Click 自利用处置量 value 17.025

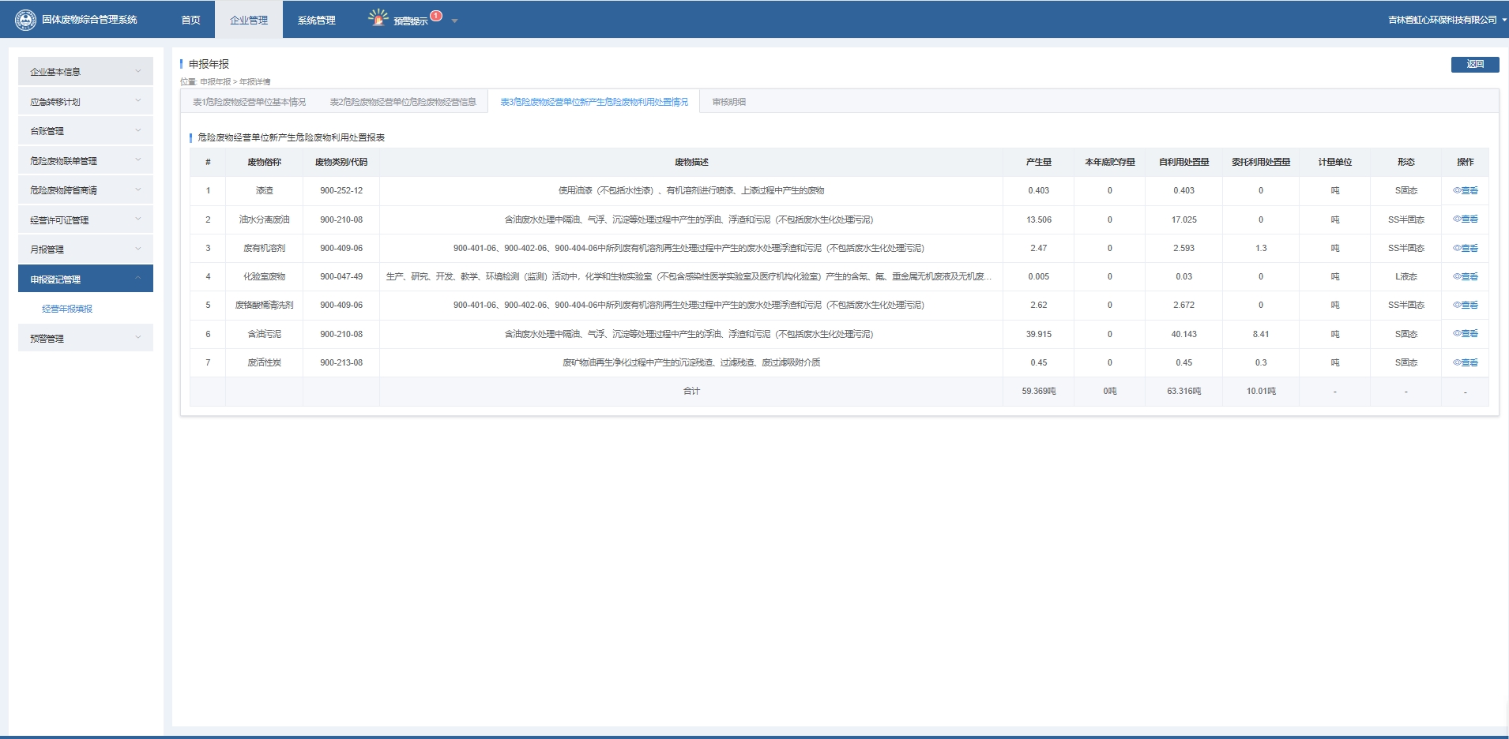click(x=1183, y=219)
